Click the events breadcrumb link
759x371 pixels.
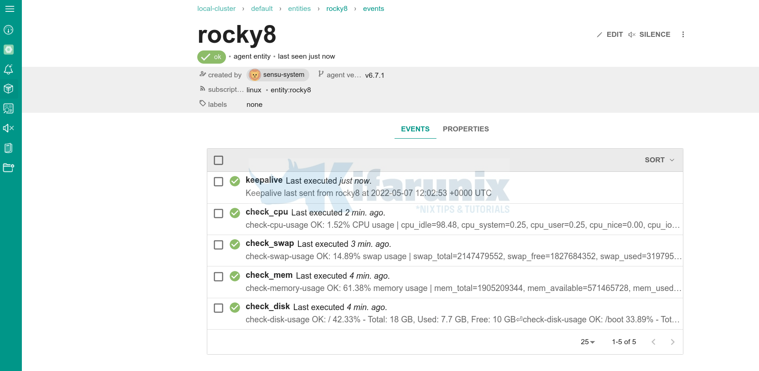click(374, 9)
